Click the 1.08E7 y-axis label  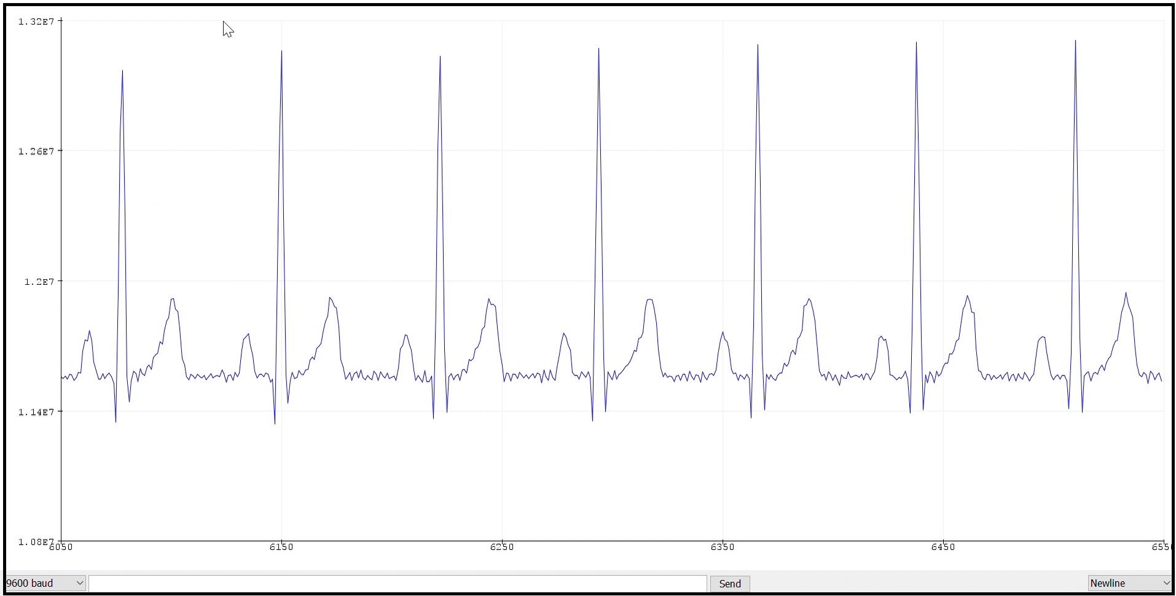click(36, 541)
